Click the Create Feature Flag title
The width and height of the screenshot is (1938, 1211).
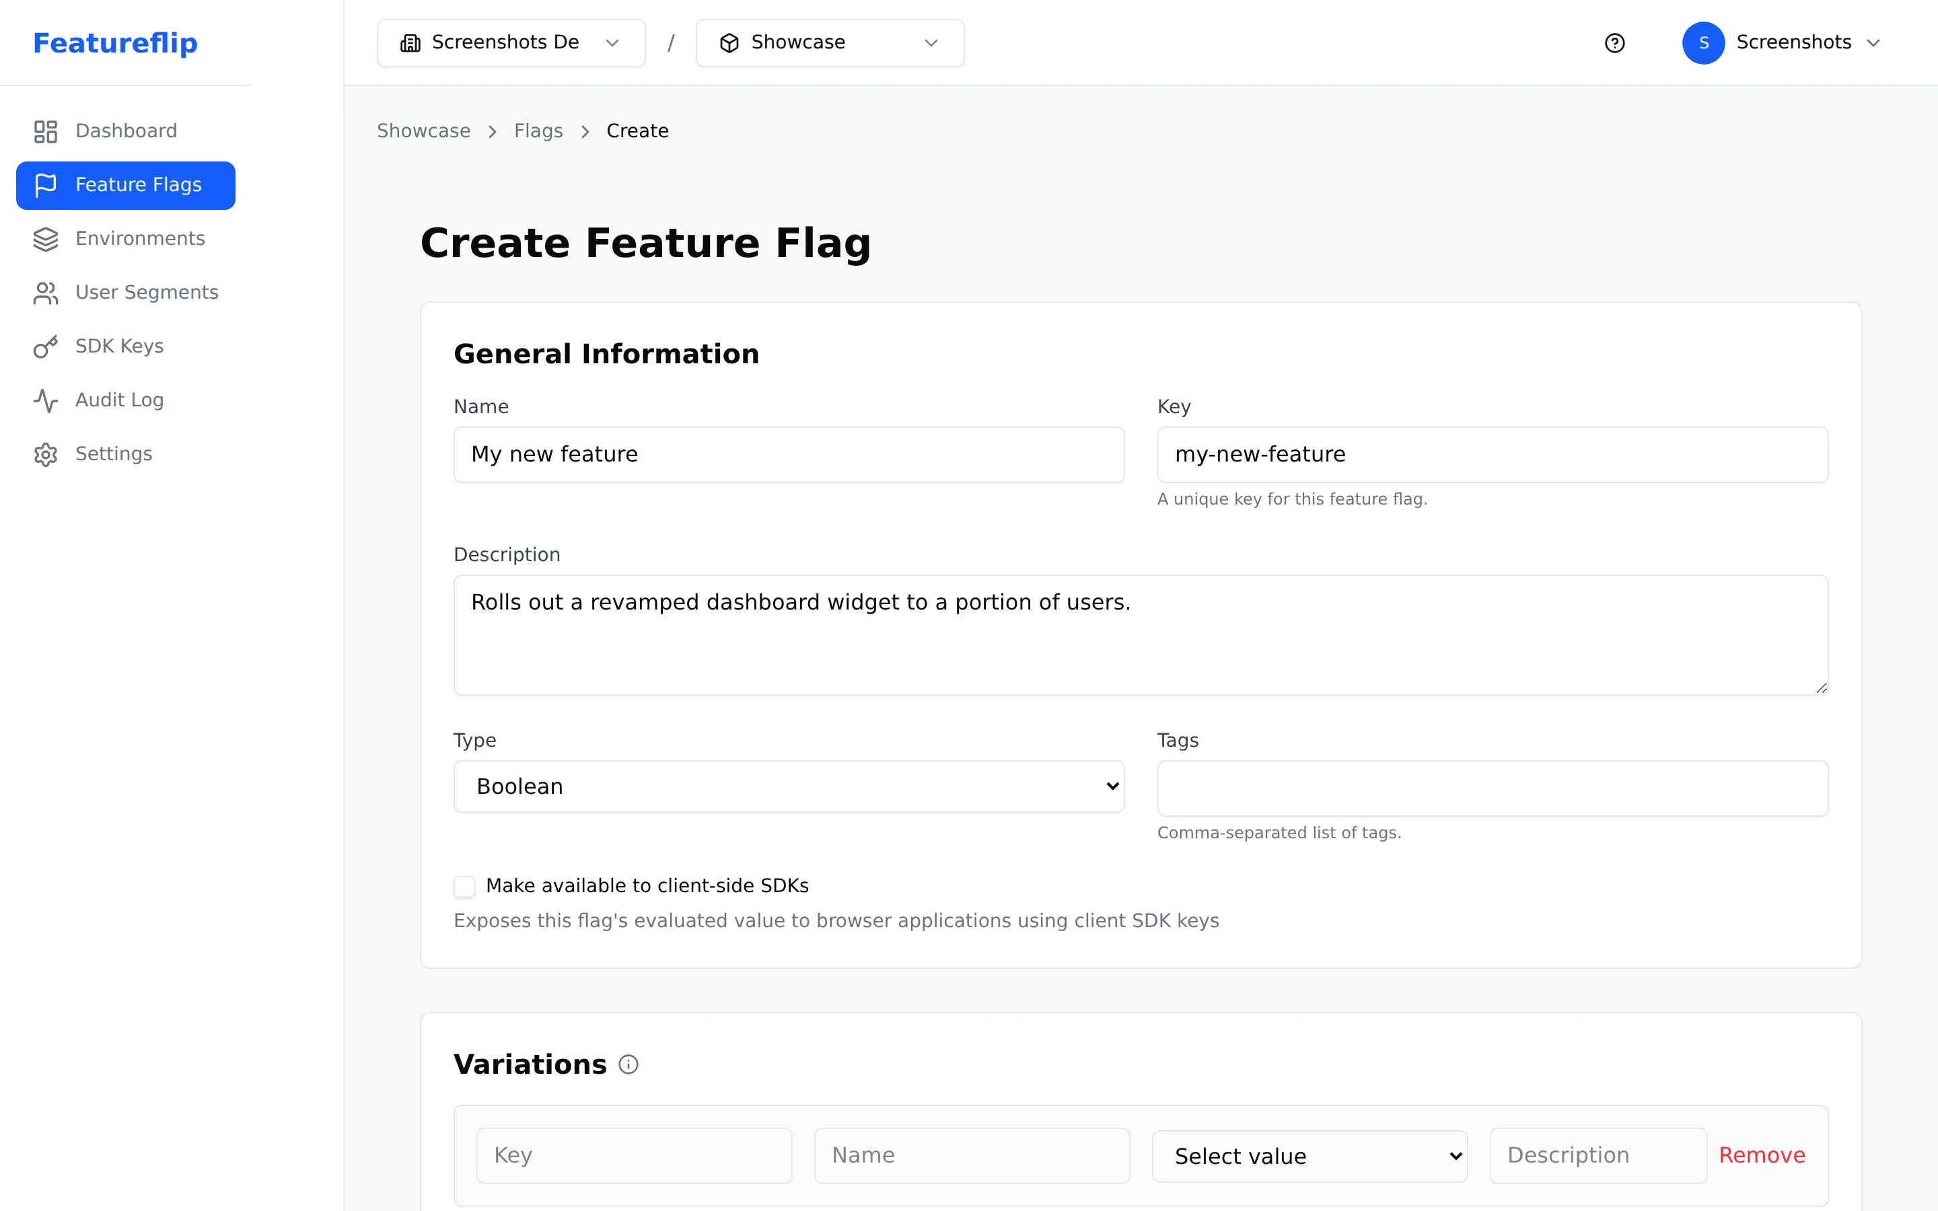(x=645, y=243)
